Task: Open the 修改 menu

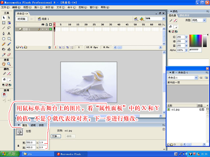Action: point(48,7)
